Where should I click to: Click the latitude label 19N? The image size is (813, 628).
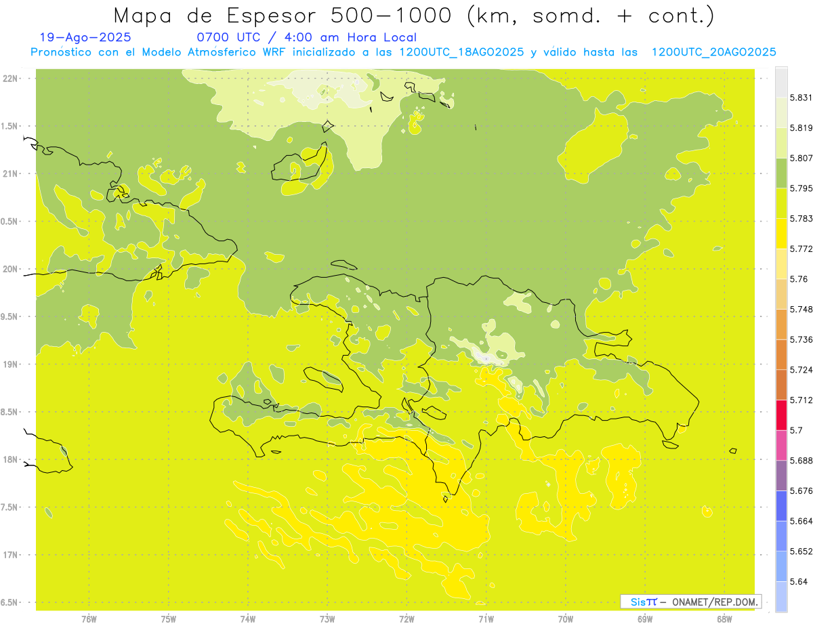[x=11, y=364]
